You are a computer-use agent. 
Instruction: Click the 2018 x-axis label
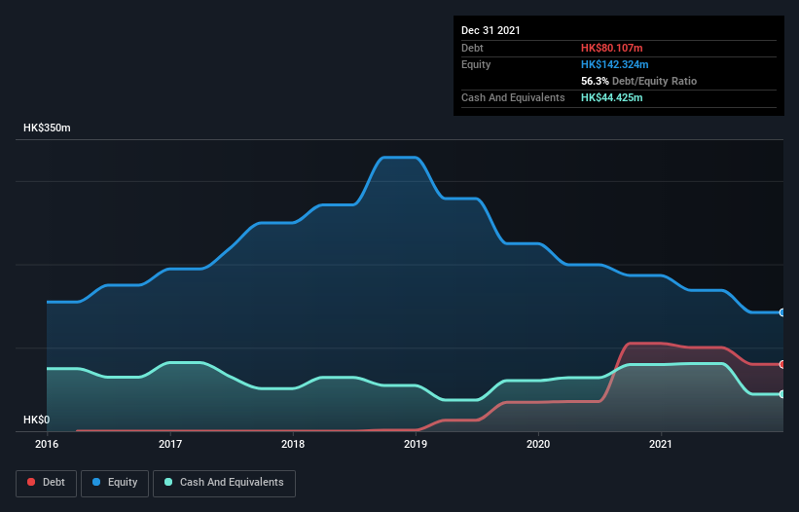(x=293, y=444)
